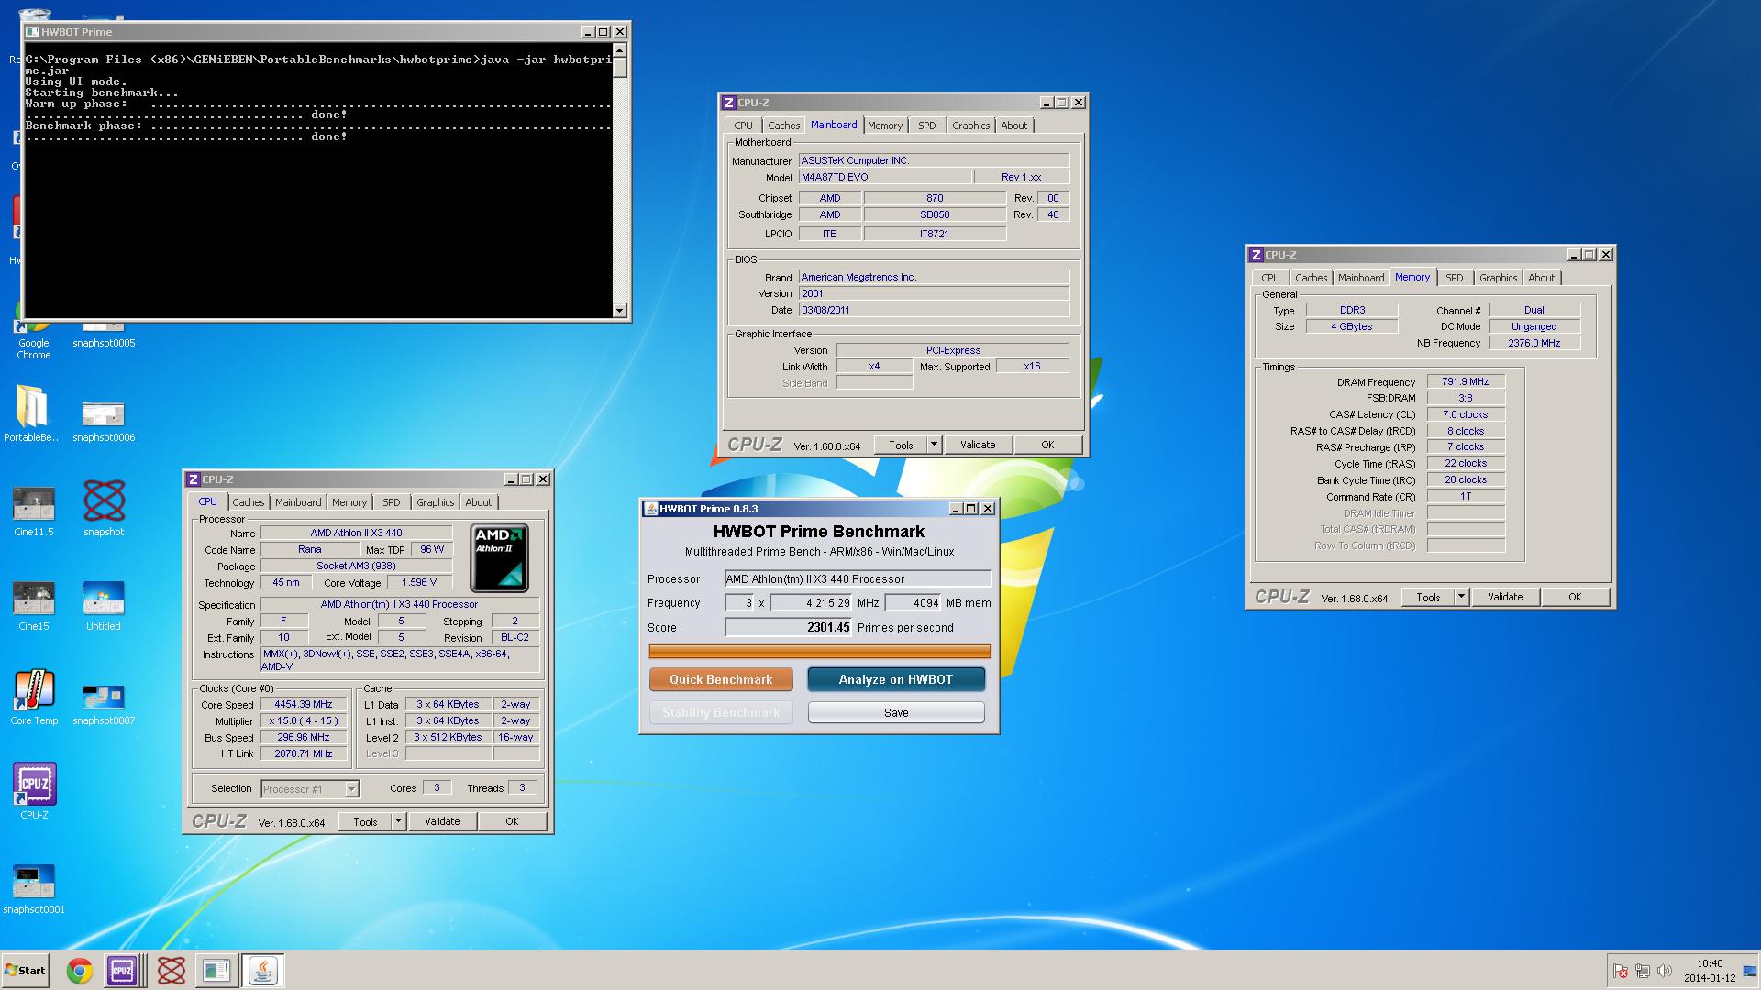Open Graphics tab in Mainboard window
Screen dimensions: 1761x990
click(970, 126)
